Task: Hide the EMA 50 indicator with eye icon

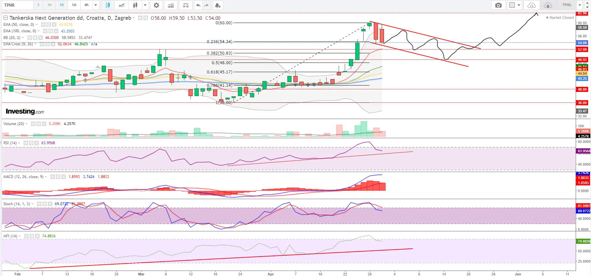Action: [43, 25]
